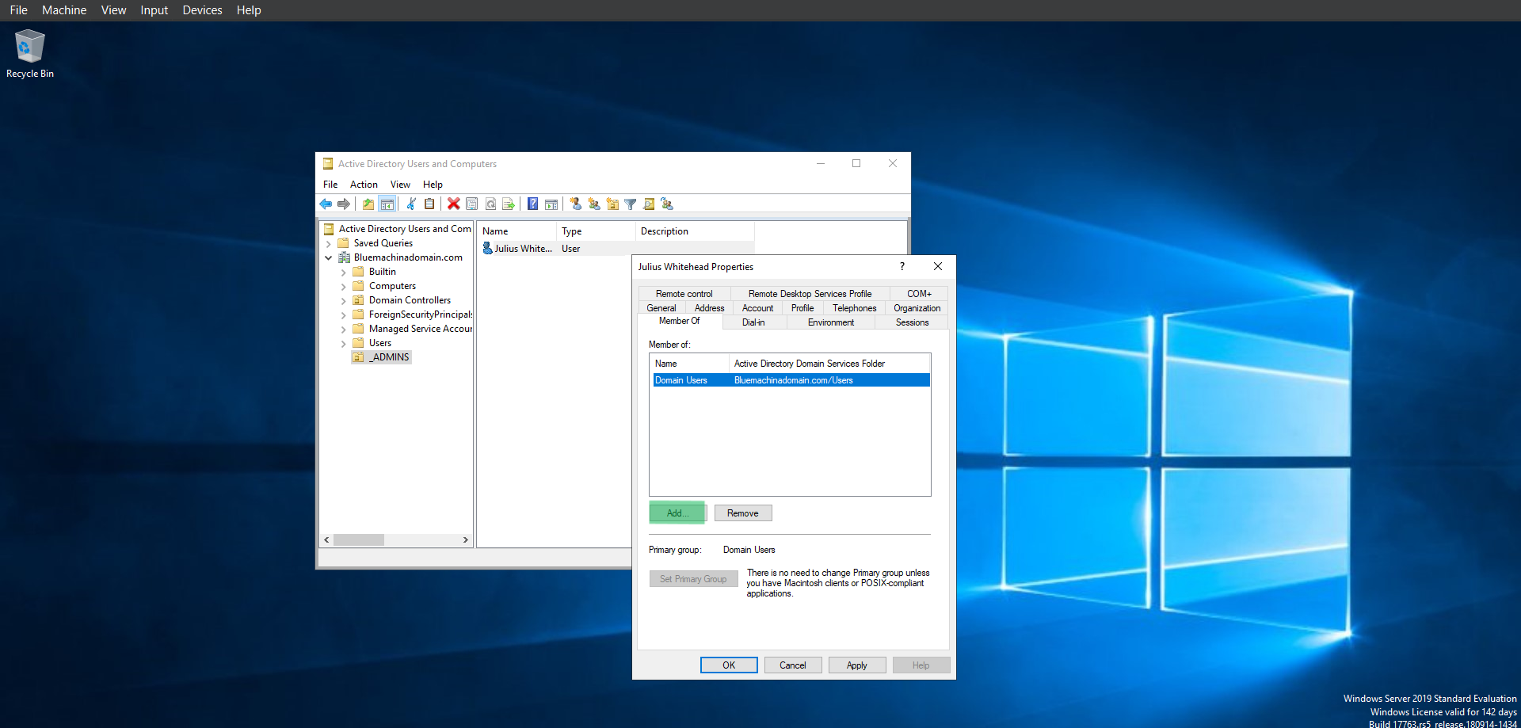The height and width of the screenshot is (728, 1521).
Task: Switch to the Address tab
Action: (709, 308)
